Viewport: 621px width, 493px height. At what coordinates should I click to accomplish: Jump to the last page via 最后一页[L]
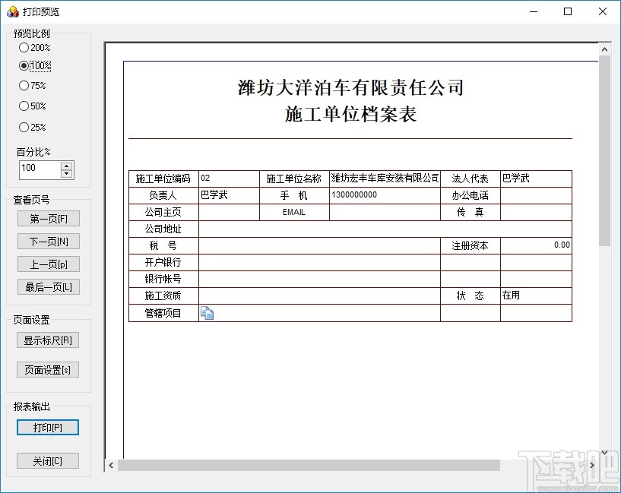point(47,286)
